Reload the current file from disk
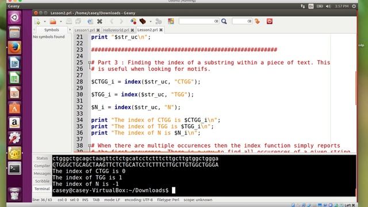Screen dimensions: 368x207 pyautogui.click(x=90, y=21)
